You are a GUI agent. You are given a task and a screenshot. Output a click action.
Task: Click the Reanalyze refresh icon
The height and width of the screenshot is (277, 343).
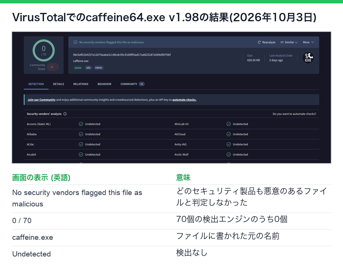pyautogui.click(x=259, y=42)
